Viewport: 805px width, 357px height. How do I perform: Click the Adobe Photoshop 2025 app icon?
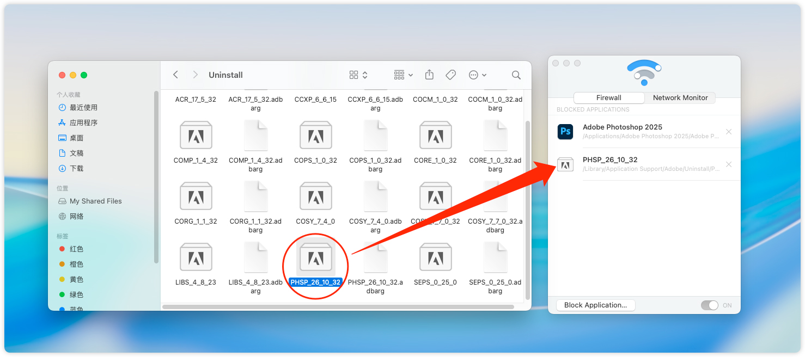(x=565, y=132)
